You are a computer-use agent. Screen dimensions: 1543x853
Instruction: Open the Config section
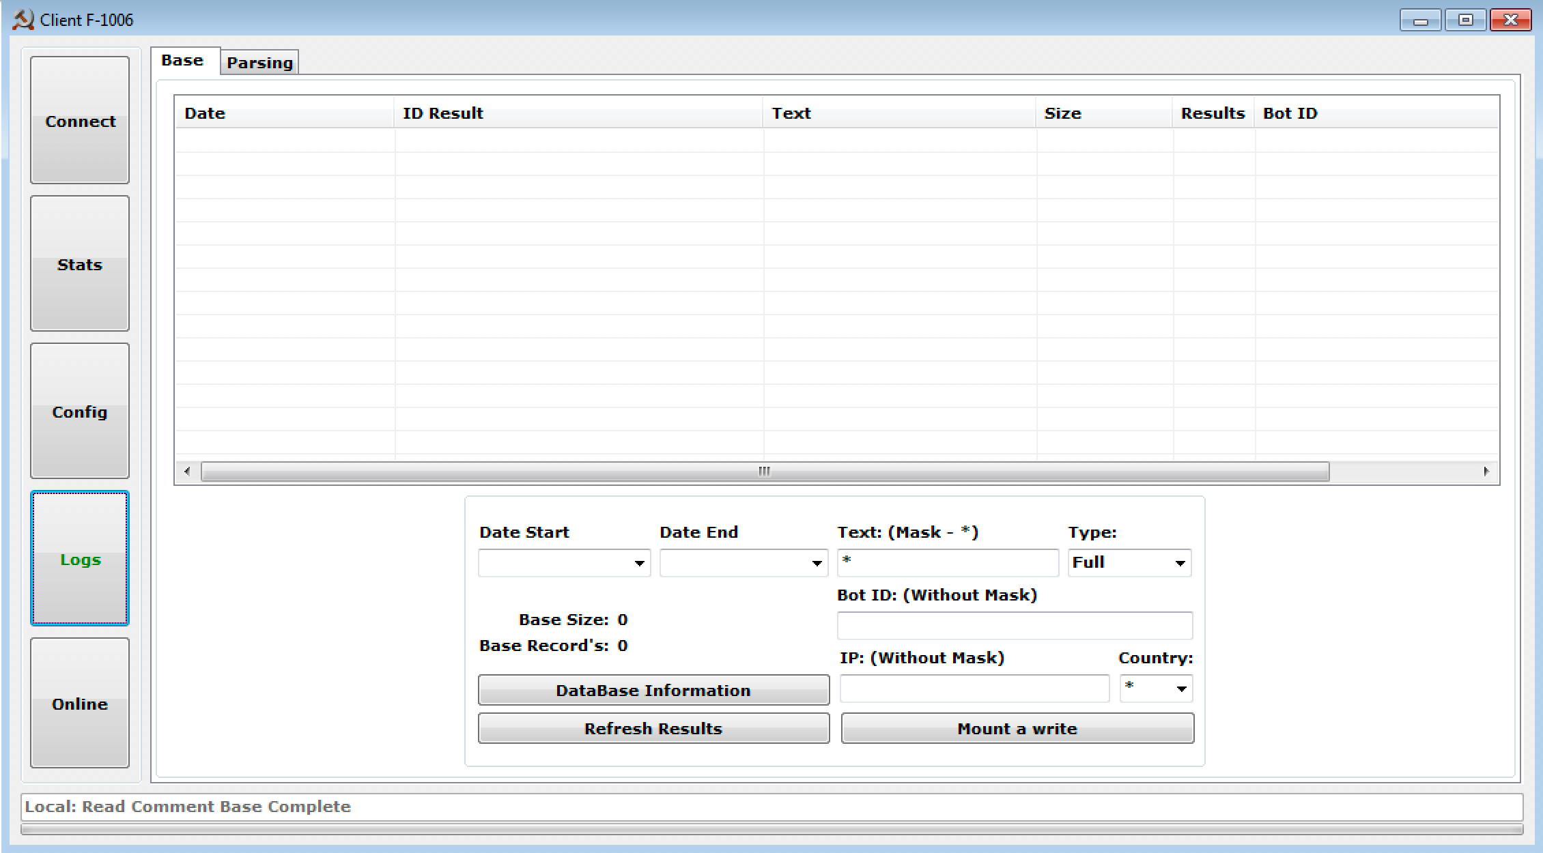tap(80, 411)
